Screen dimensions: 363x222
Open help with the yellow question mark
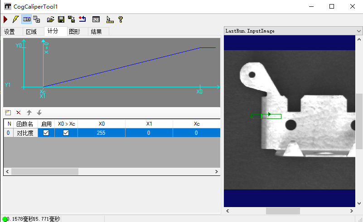pos(120,19)
